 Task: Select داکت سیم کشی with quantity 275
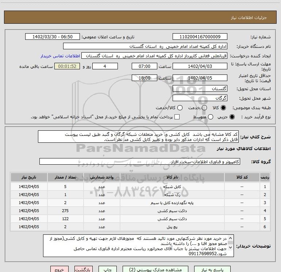(140, 211)
